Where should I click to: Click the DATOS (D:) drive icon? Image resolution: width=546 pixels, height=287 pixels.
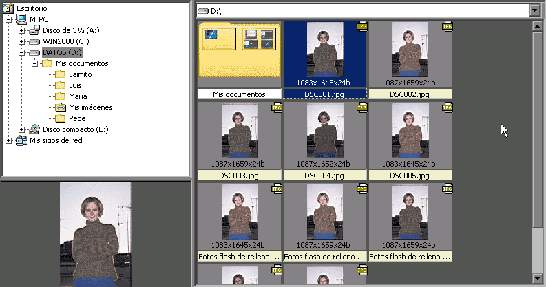(34, 53)
